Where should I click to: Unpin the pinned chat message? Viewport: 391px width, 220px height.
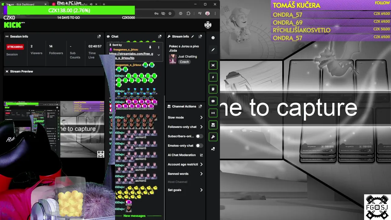(x=150, y=47)
